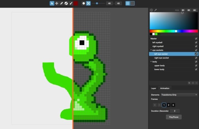199x129 pixels.
Task: Click the current color circle indicator
Action: coord(151,10)
